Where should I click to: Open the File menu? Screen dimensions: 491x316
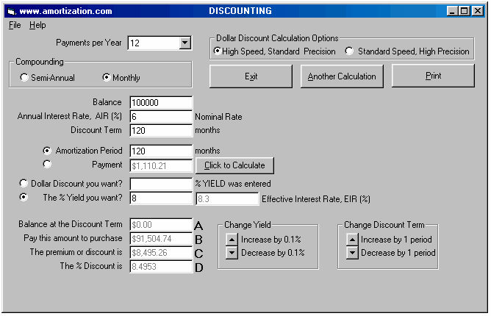15,25
